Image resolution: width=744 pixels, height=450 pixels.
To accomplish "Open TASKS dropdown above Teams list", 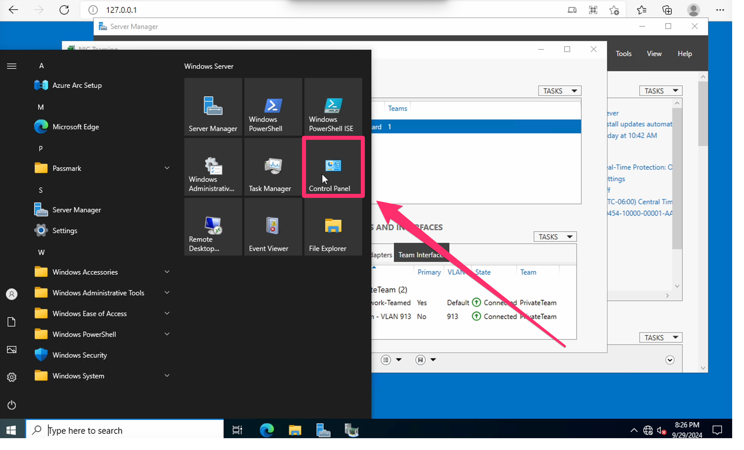I will coord(559,91).
